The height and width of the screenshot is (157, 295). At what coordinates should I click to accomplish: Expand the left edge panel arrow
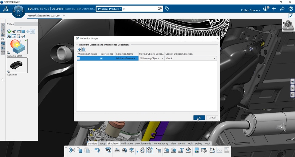pos(2,80)
